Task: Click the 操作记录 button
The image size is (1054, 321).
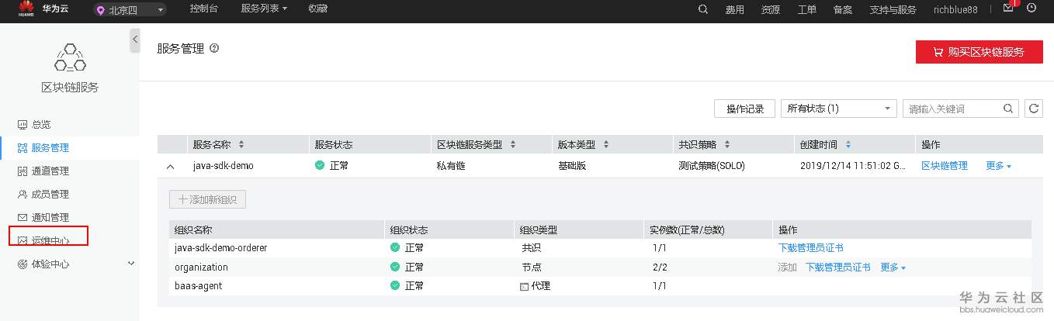Action: tap(744, 109)
